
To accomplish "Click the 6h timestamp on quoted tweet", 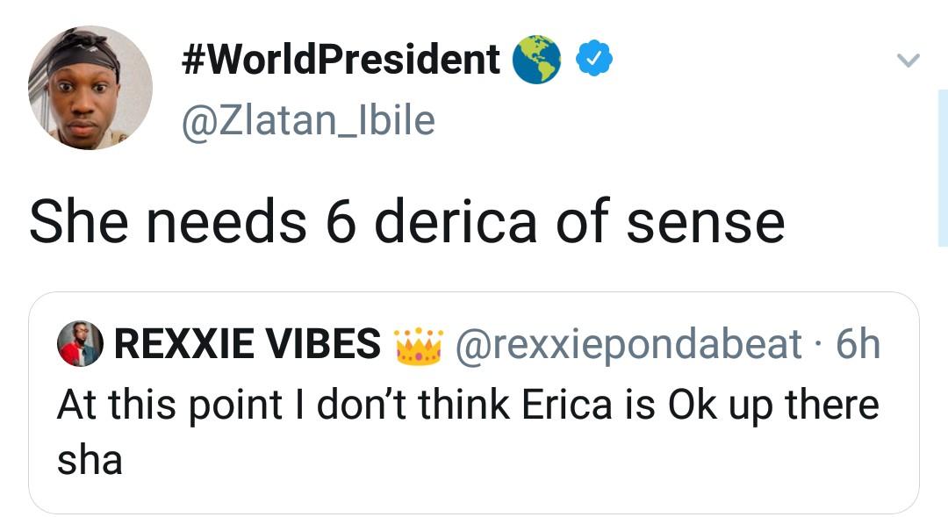I will pyautogui.click(x=857, y=344).
